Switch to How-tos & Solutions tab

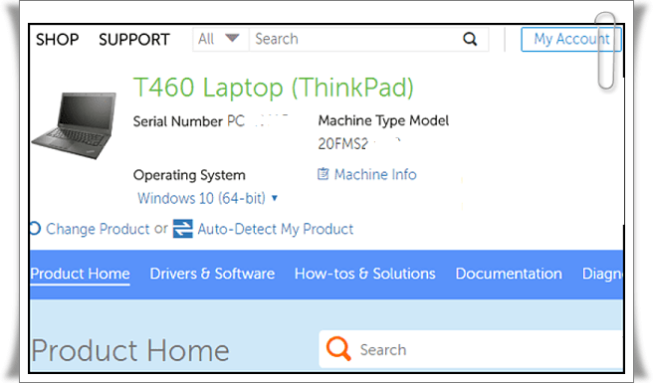tap(364, 274)
